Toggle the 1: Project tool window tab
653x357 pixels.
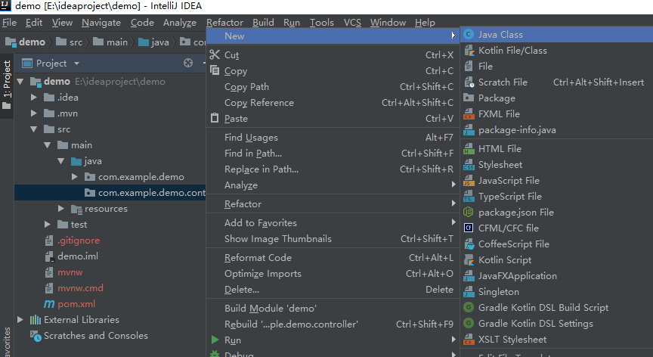click(x=7, y=85)
